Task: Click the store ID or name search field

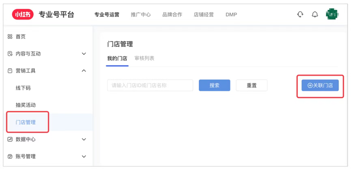Action: pos(150,85)
